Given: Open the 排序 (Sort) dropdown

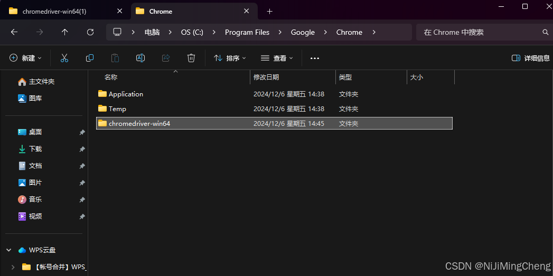Looking at the screenshot, I should pos(230,58).
